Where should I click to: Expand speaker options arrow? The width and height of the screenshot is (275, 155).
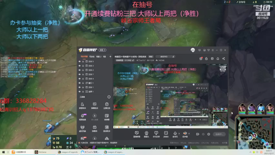189,134
